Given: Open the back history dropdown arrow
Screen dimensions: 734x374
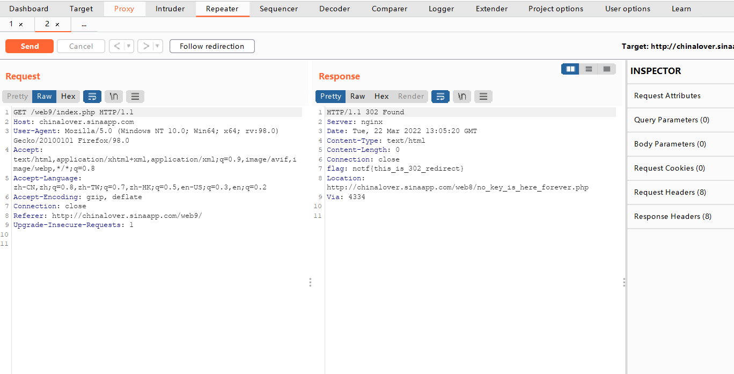Looking at the screenshot, I should click(x=129, y=46).
